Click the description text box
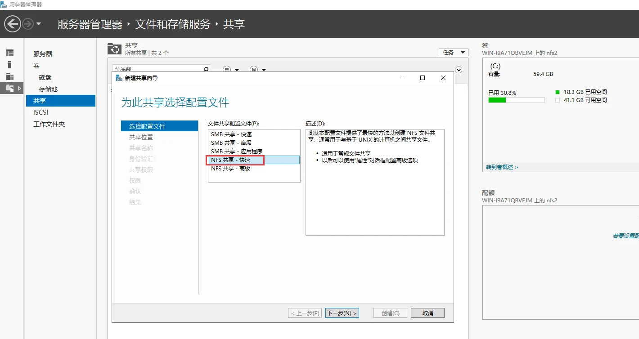The image size is (639, 339). coord(375,182)
